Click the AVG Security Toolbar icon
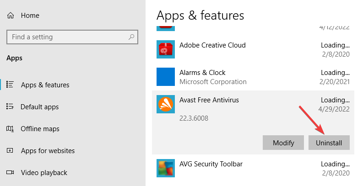Screen dimensions: 363x186 (x=166, y=168)
